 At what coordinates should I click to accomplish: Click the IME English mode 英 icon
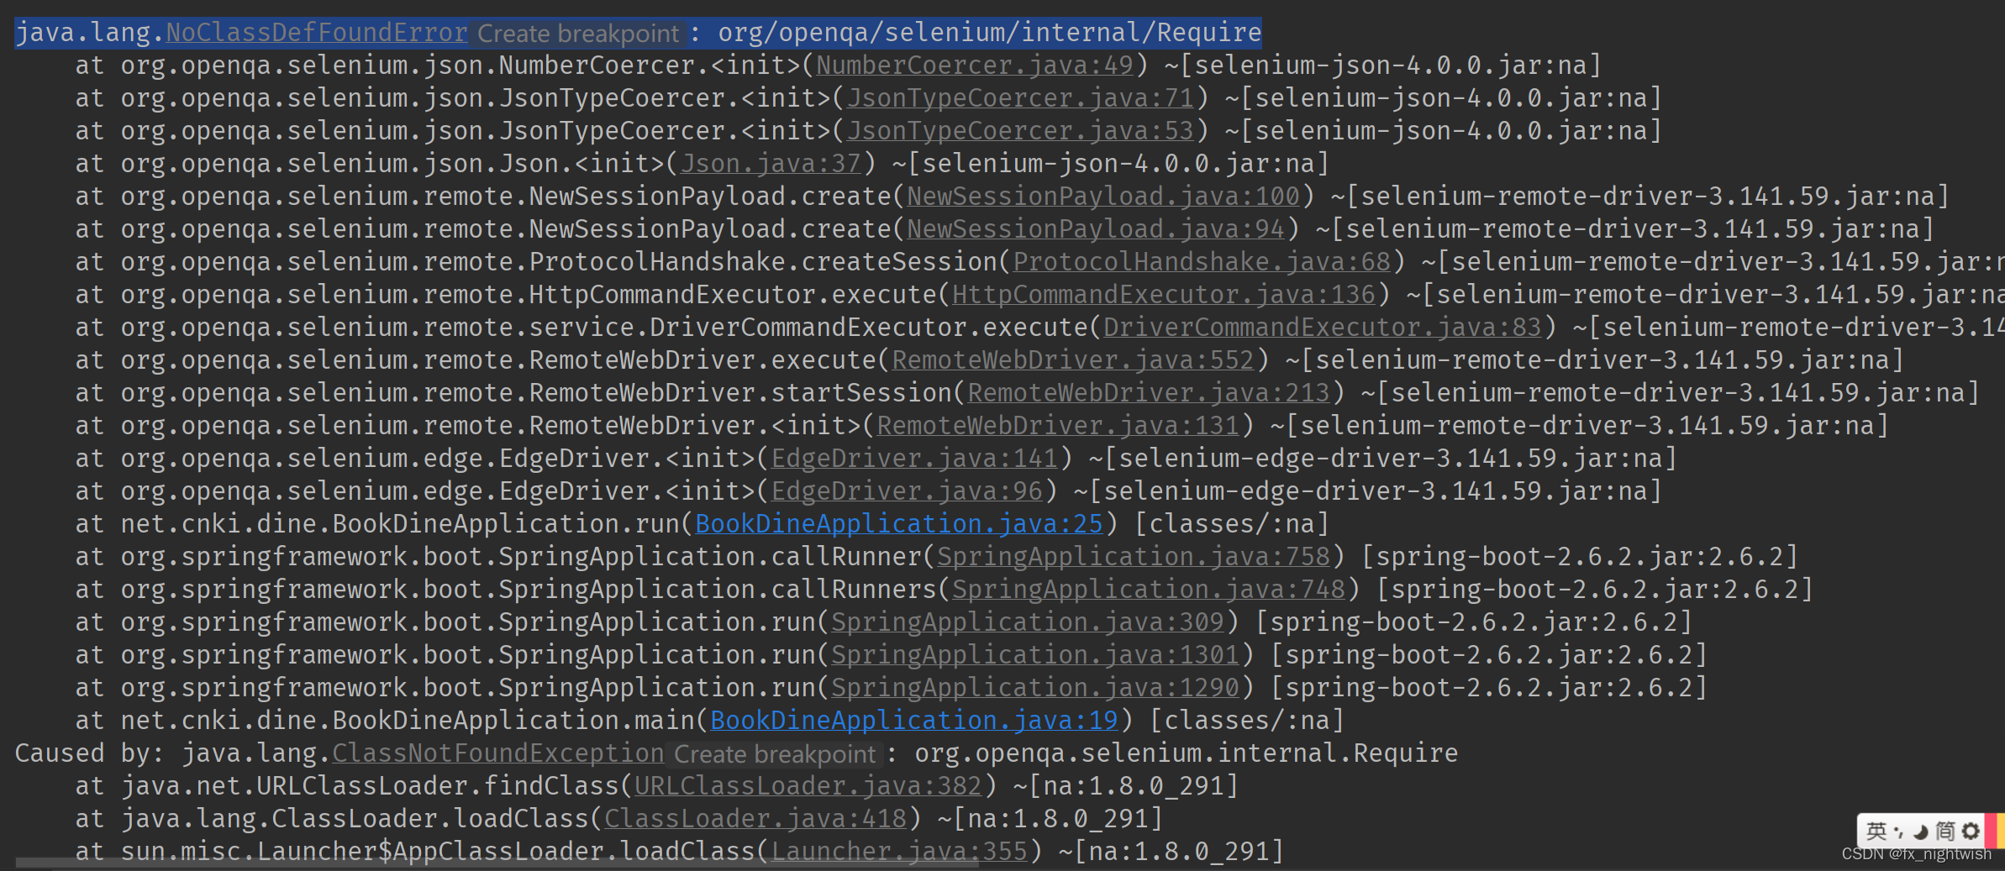pyautogui.click(x=1876, y=831)
